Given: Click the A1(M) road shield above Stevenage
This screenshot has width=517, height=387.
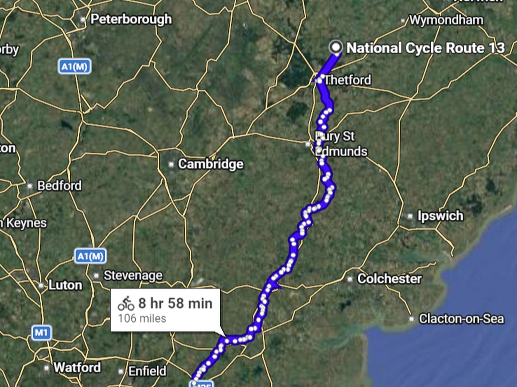Looking at the screenshot, I should tap(90, 256).
